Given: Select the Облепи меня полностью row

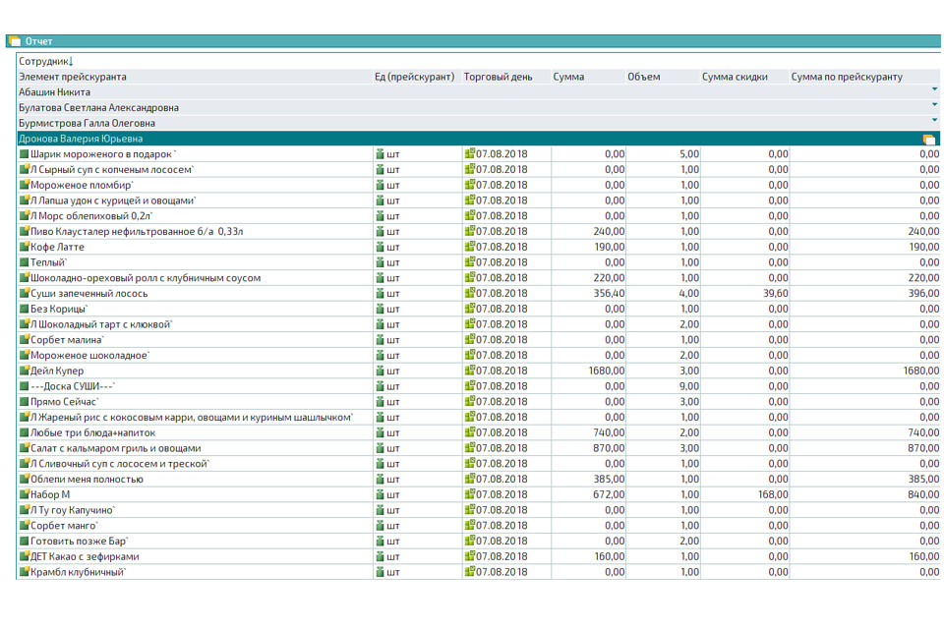Looking at the screenshot, I should [87, 480].
